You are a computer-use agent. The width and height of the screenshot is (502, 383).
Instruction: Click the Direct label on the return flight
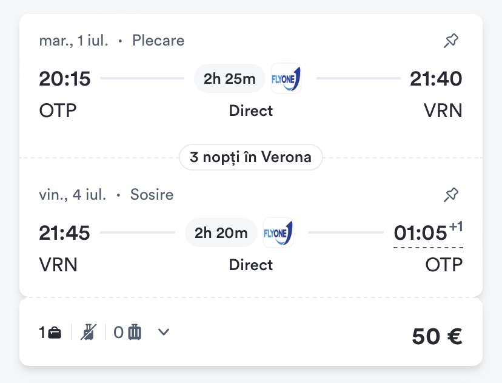(x=250, y=265)
